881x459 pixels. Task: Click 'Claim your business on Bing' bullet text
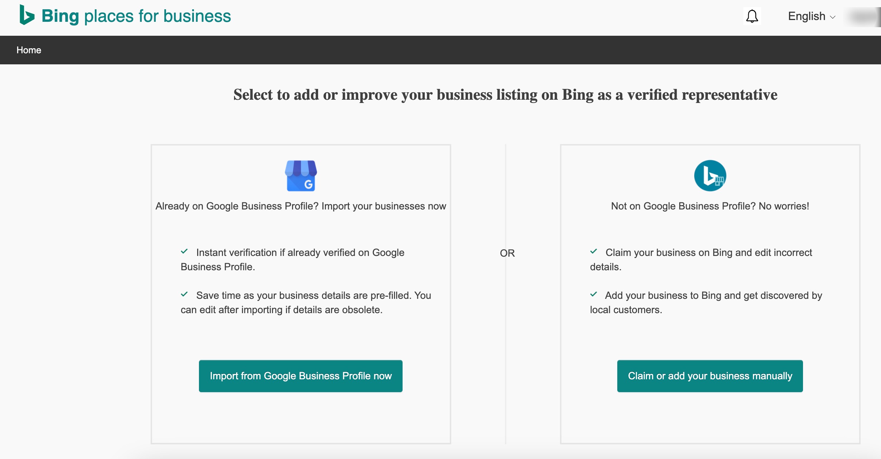[701, 260]
